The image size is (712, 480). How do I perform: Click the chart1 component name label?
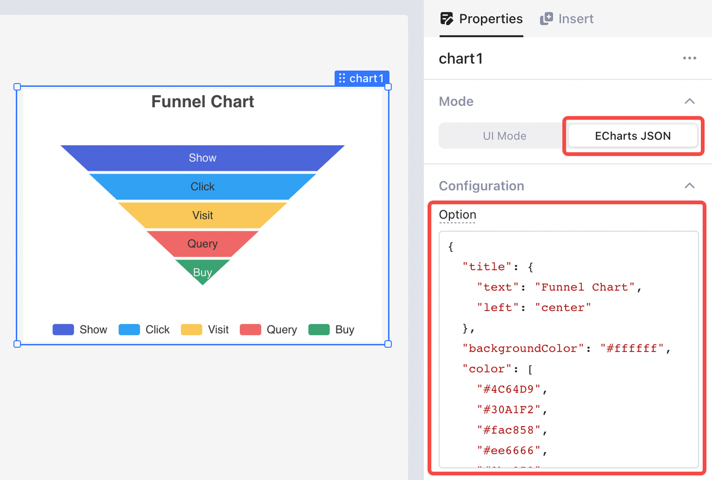(x=461, y=58)
